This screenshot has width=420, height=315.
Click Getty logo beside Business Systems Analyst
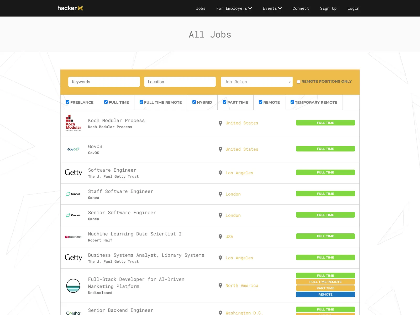73,258
